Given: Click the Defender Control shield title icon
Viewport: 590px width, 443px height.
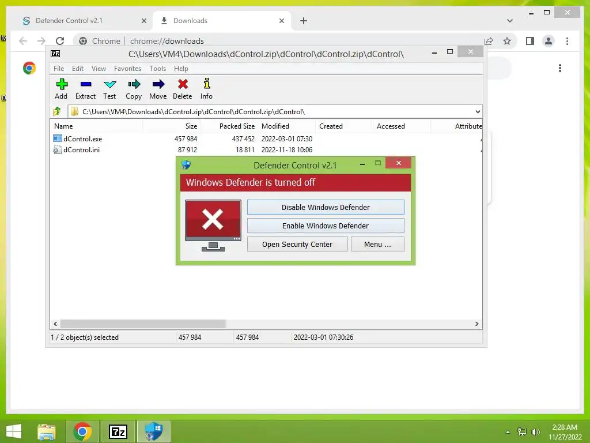Looking at the screenshot, I should 186,164.
